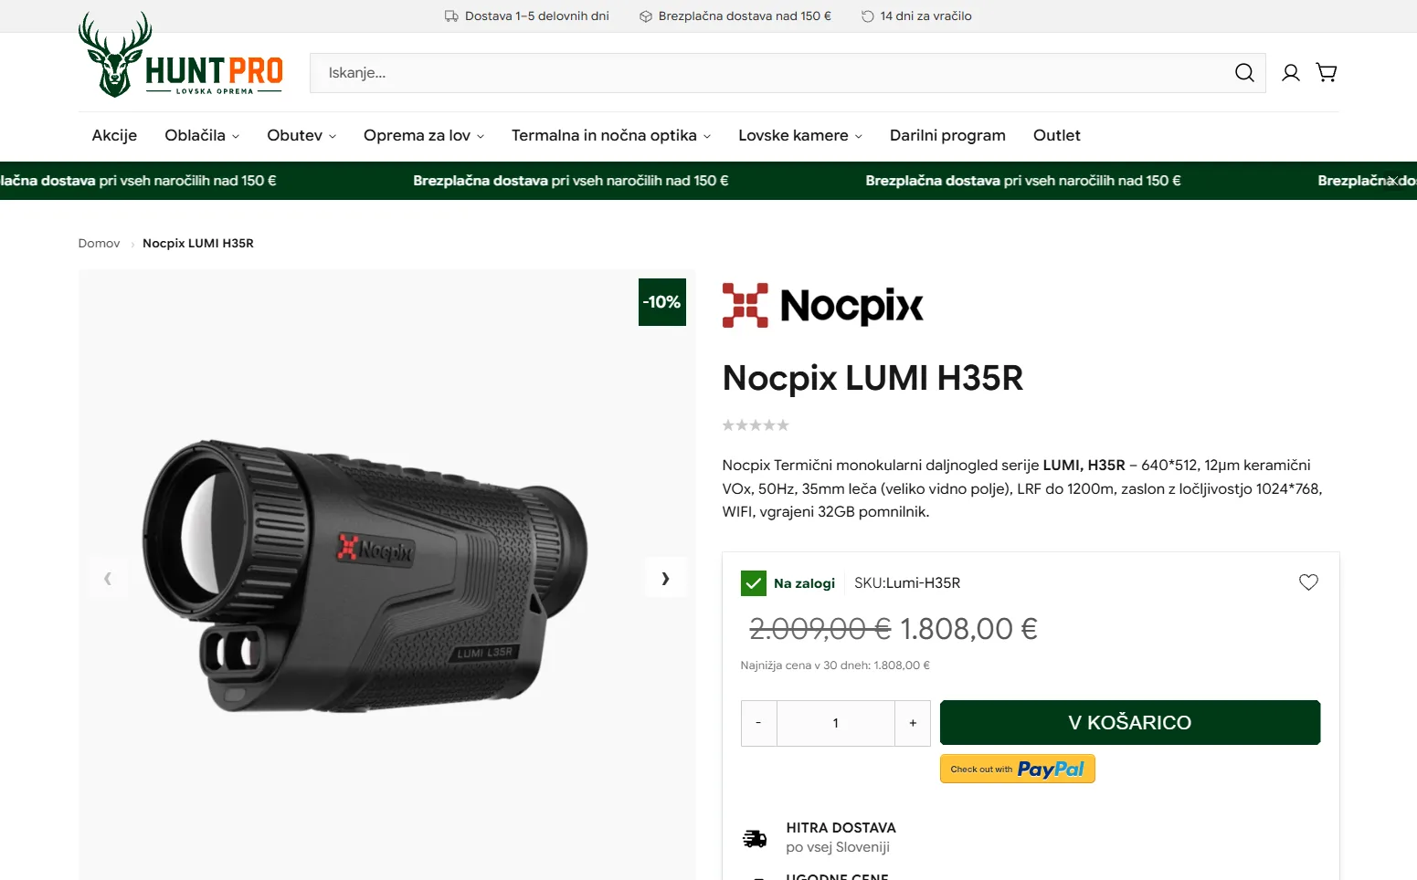This screenshot has height=880, width=1417.
Task: Expand the Lovske kamere menu
Action: [800, 135]
